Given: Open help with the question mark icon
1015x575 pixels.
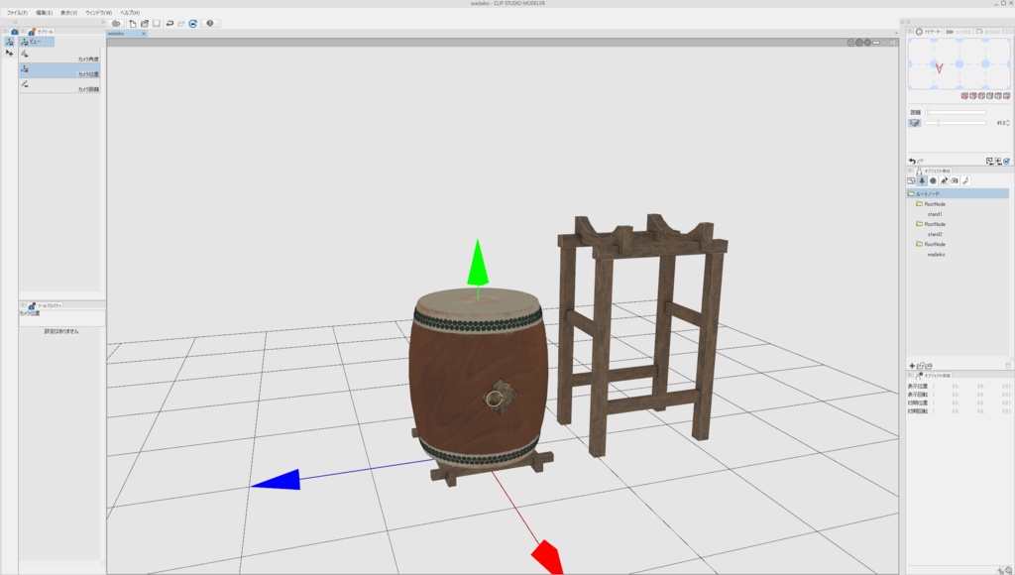Looking at the screenshot, I should click(x=210, y=24).
